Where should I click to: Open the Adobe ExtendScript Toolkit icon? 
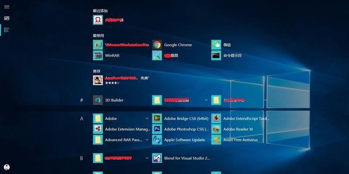pyautogui.click(x=216, y=118)
